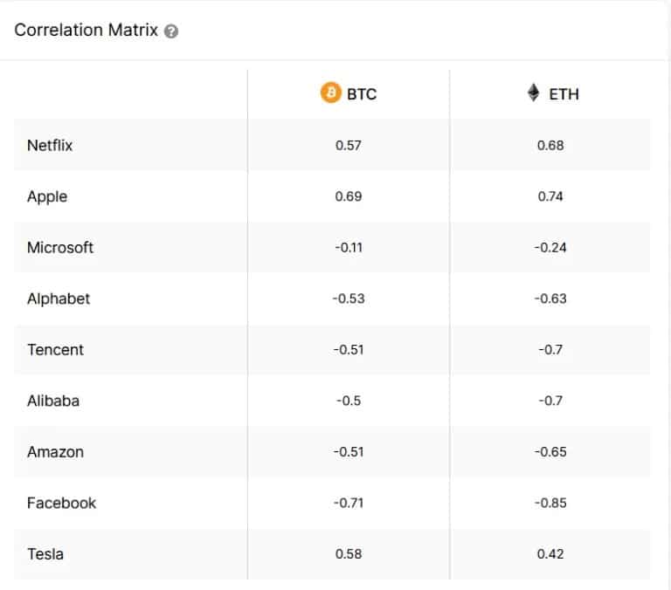Click Netflix BTC correlation value 0.57
Viewport: 671px width, 590px height.
(349, 146)
